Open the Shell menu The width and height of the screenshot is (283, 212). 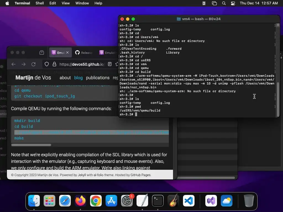coord(40,3)
